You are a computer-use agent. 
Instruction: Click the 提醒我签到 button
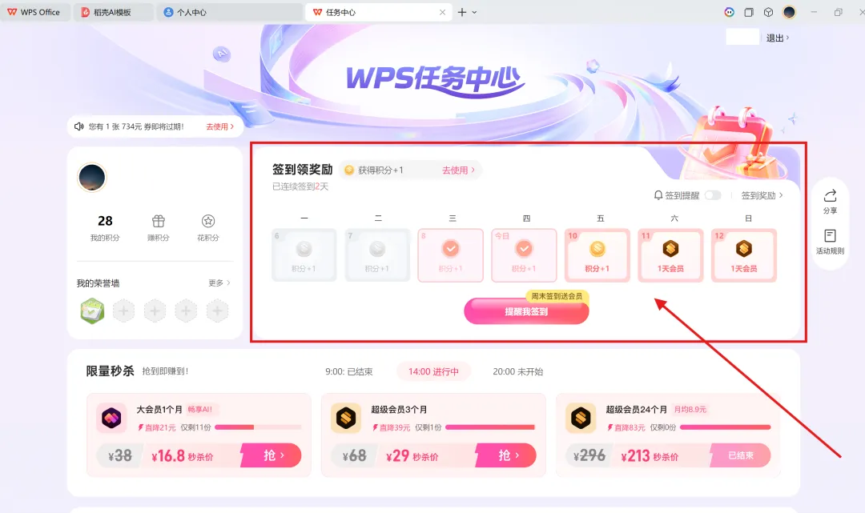point(526,311)
